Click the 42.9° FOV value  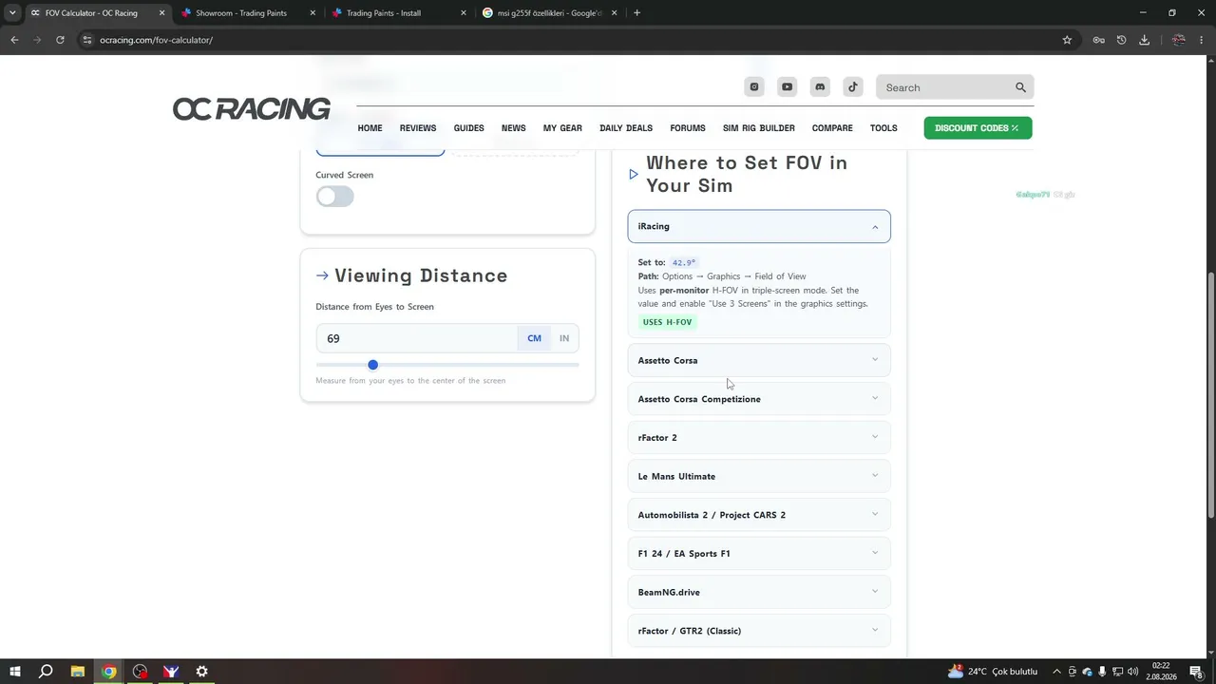(x=684, y=262)
